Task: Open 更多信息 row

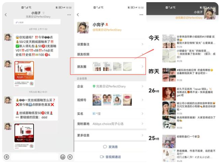Action: pyautogui.click(x=110, y=135)
